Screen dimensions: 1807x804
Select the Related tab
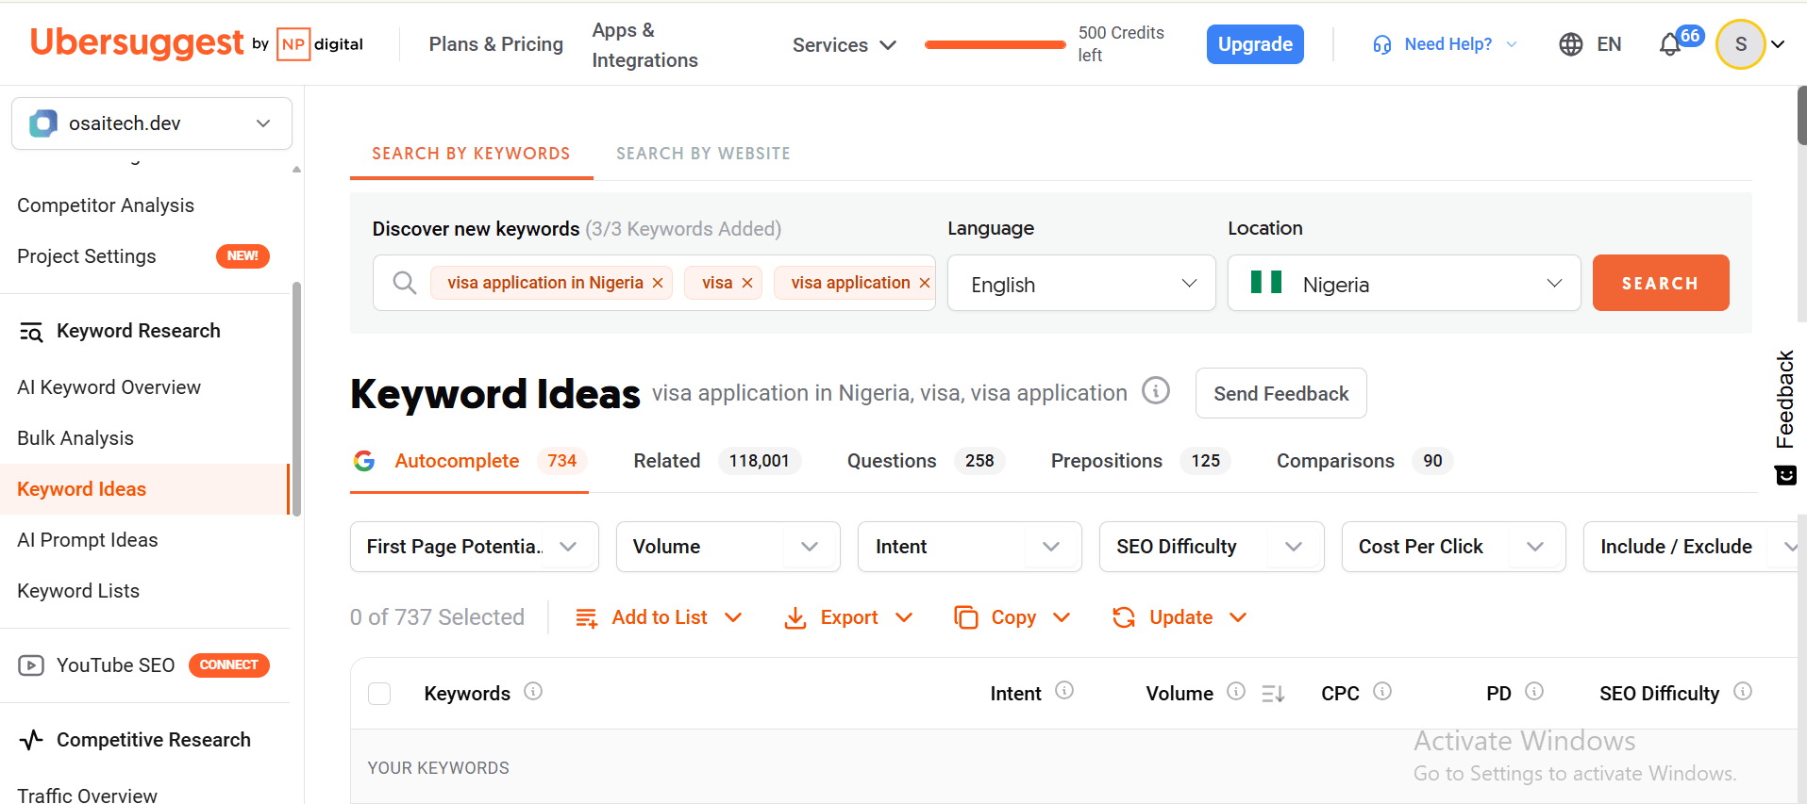click(x=717, y=461)
